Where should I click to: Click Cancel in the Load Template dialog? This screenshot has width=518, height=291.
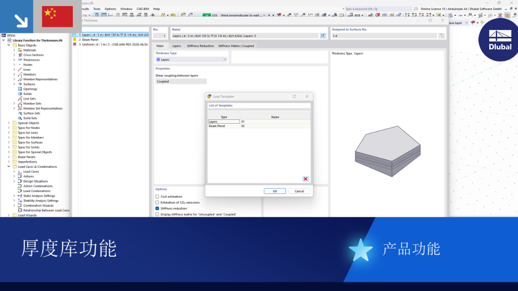pyautogui.click(x=299, y=191)
